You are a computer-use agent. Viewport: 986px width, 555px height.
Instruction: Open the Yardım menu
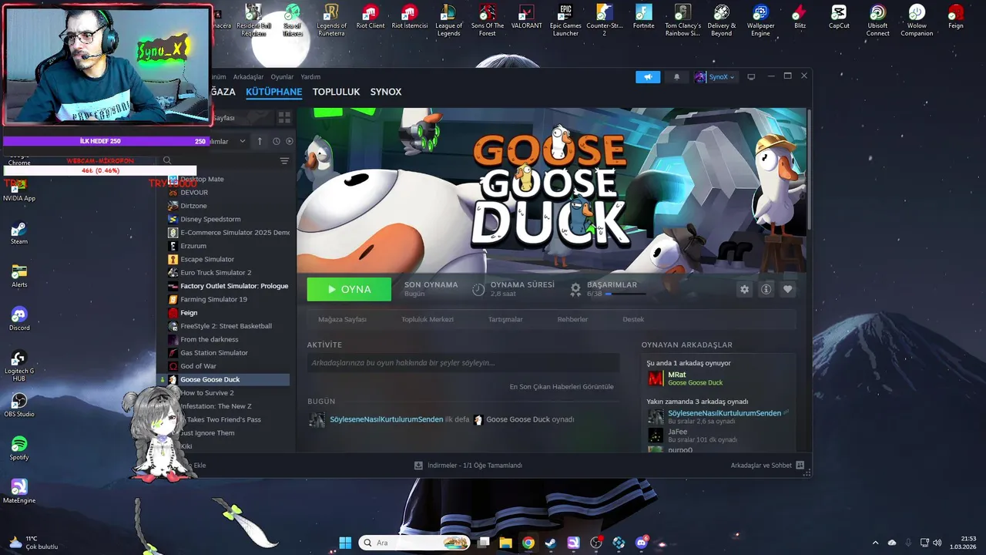click(310, 77)
